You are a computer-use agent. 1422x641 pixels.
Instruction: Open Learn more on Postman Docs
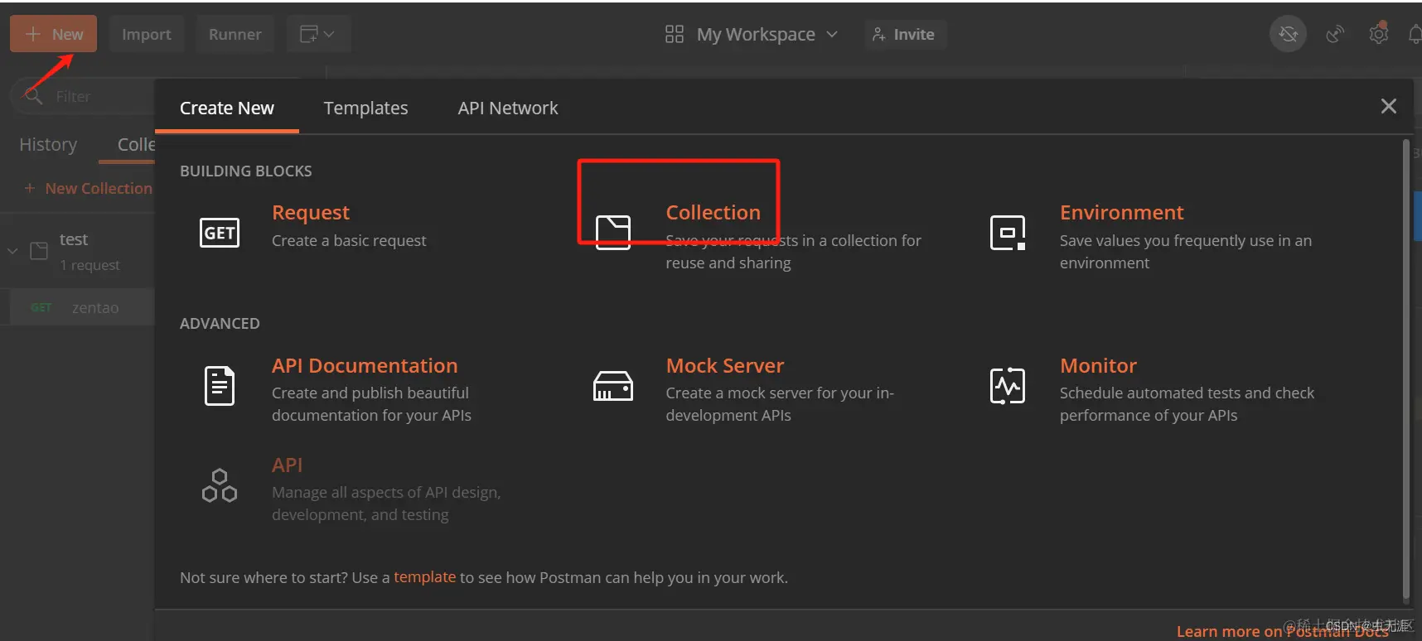1282,631
